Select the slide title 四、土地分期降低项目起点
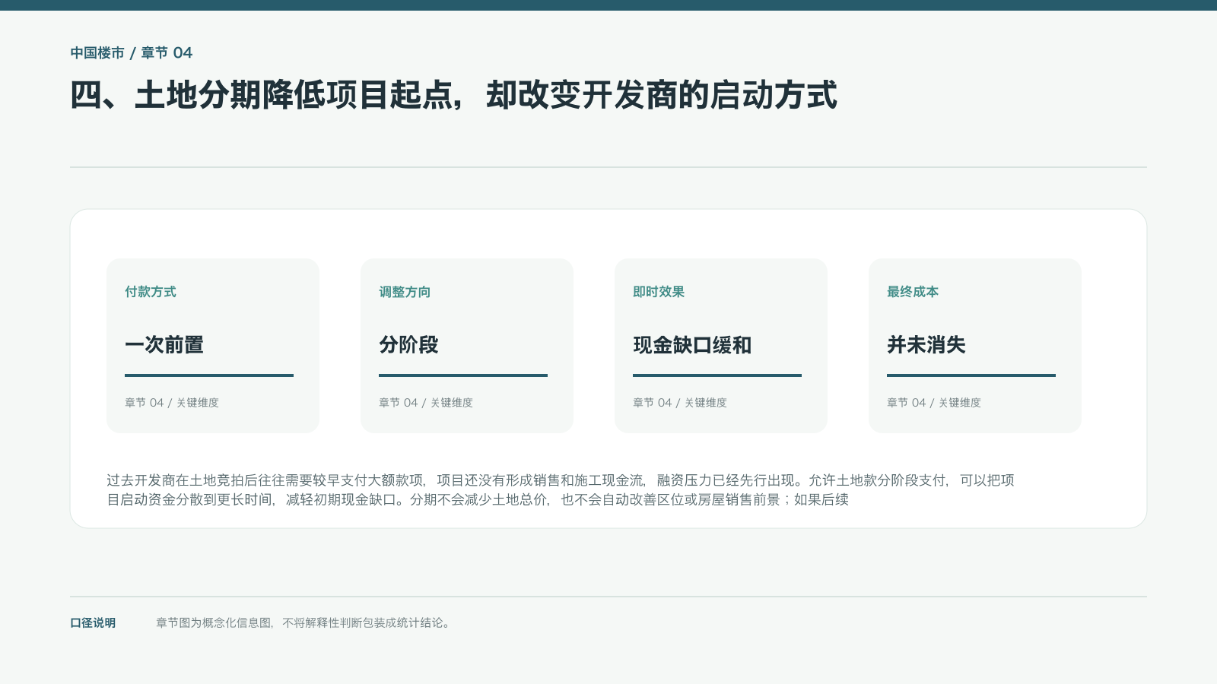This screenshot has width=1217, height=684. pyautogui.click(x=453, y=96)
